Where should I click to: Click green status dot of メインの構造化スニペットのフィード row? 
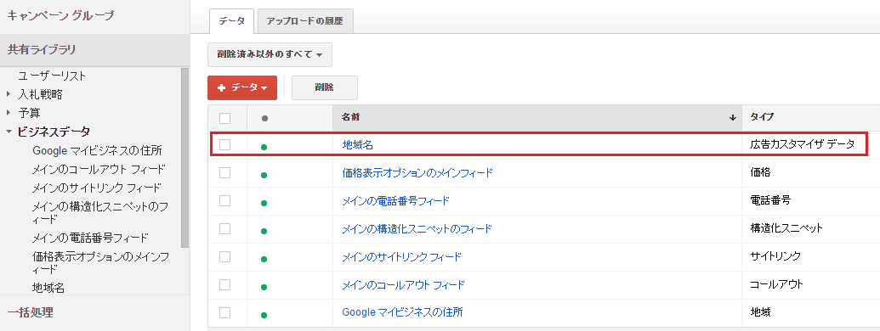[264, 231]
